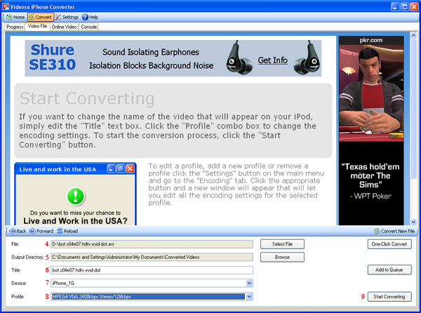Open the Settings toolbar item
This screenshot has width=421, height=313.
pyautogui.click(x=67, y=17)
